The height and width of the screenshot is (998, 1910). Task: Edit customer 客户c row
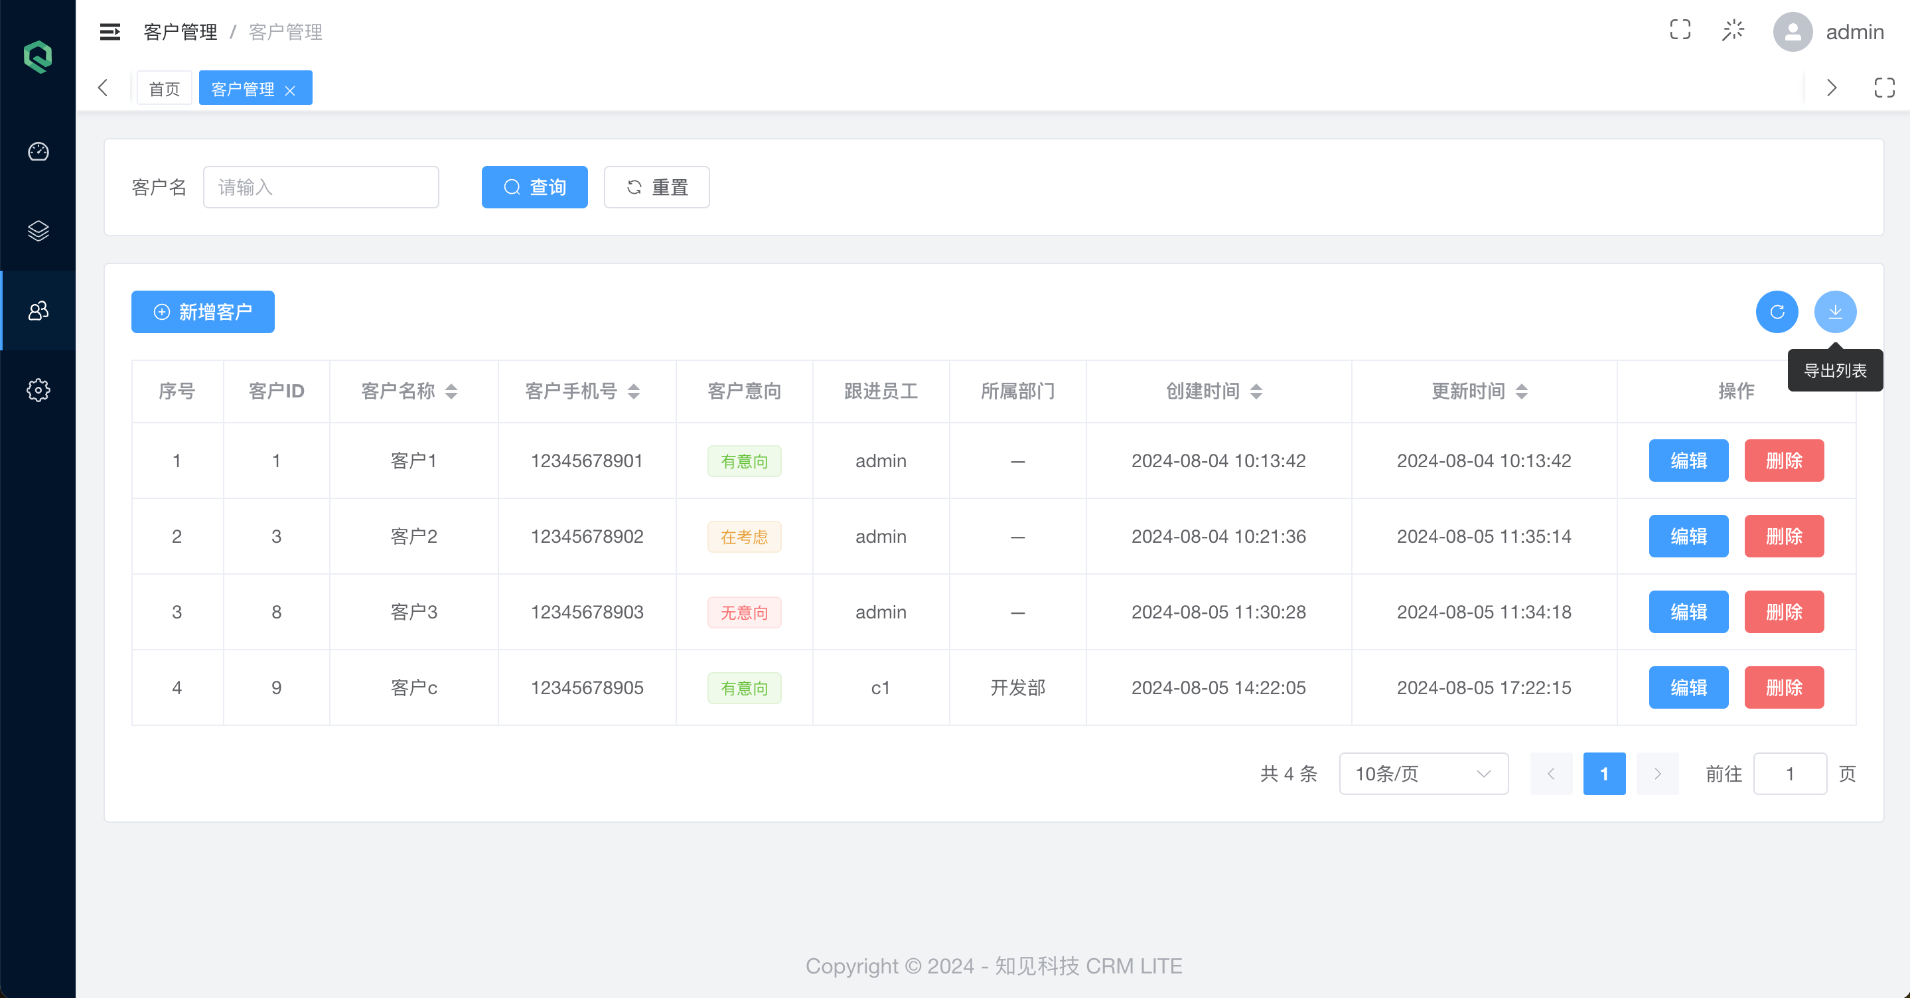(1688, 687)
